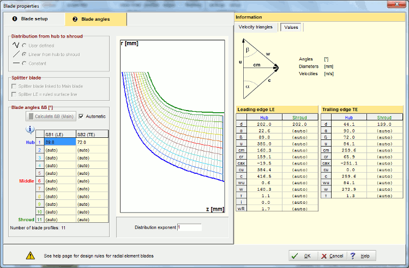Toggle Splitter blade linked to Main blade
409x268 pixels.
14,86
